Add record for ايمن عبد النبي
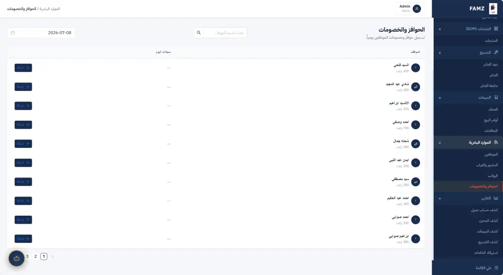Screen dimensions: 503x275 coord(23,163)
